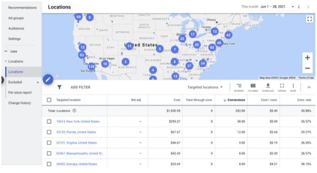Sort by Cost column header

[x=177, y=100]
